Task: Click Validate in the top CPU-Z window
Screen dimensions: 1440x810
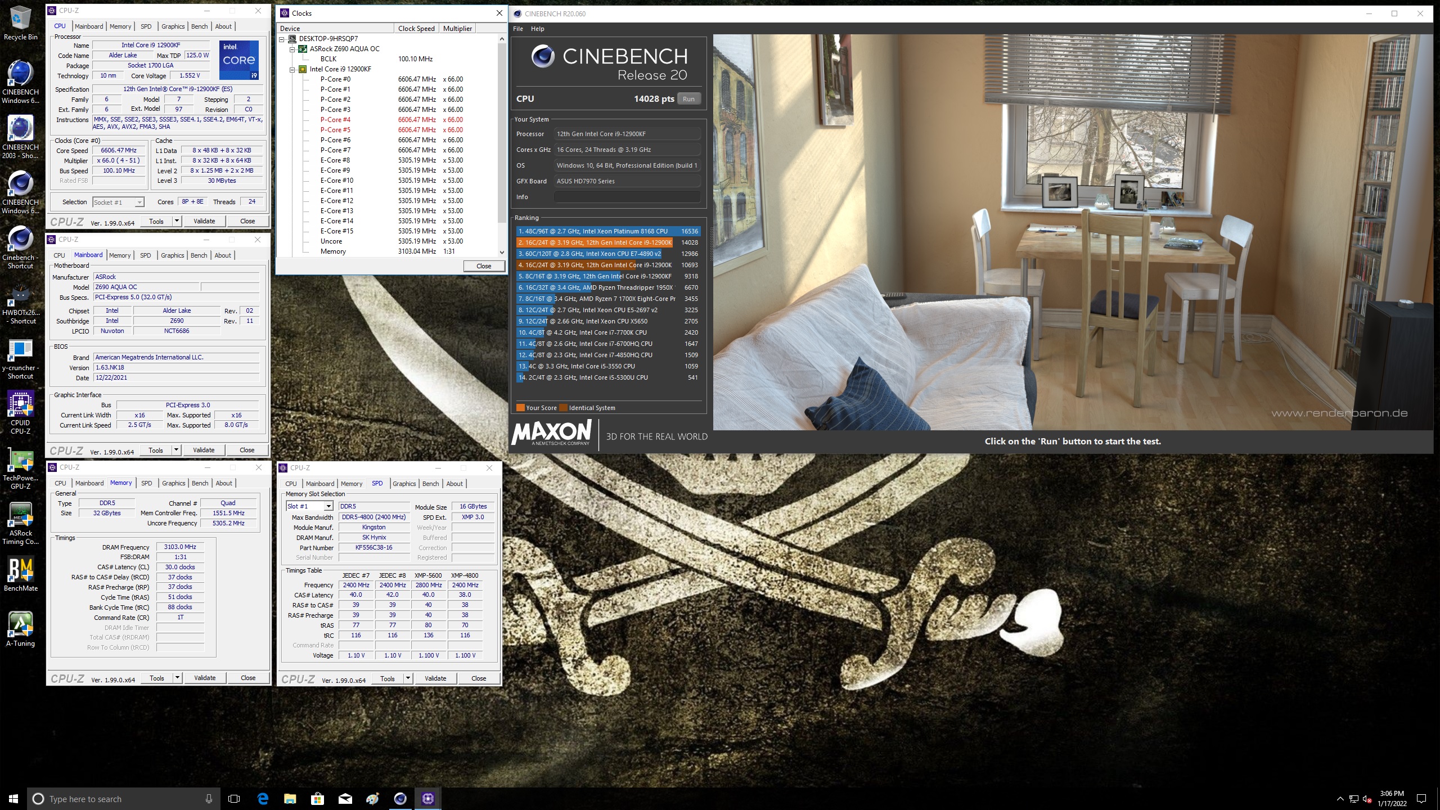Action: [204, 221]
